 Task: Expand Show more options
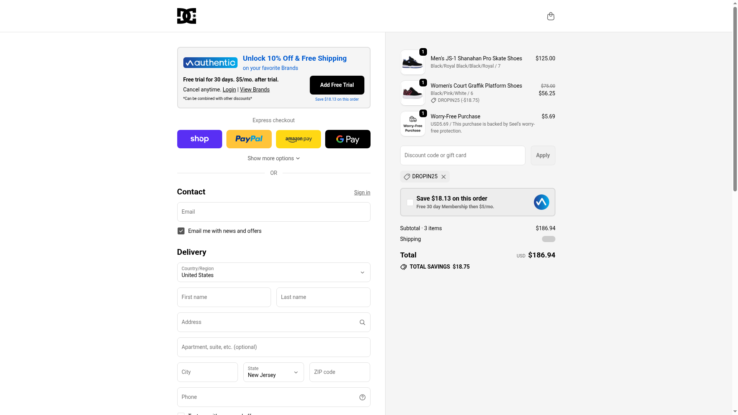click(274, 158)
